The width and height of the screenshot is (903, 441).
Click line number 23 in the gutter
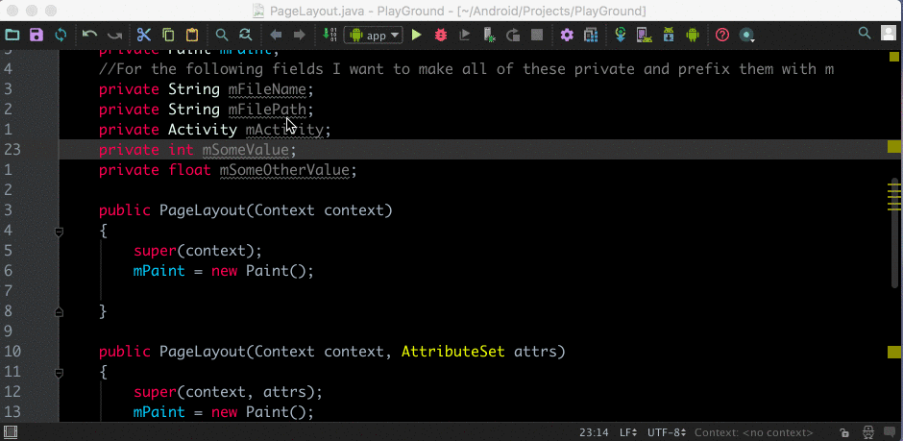12,150
